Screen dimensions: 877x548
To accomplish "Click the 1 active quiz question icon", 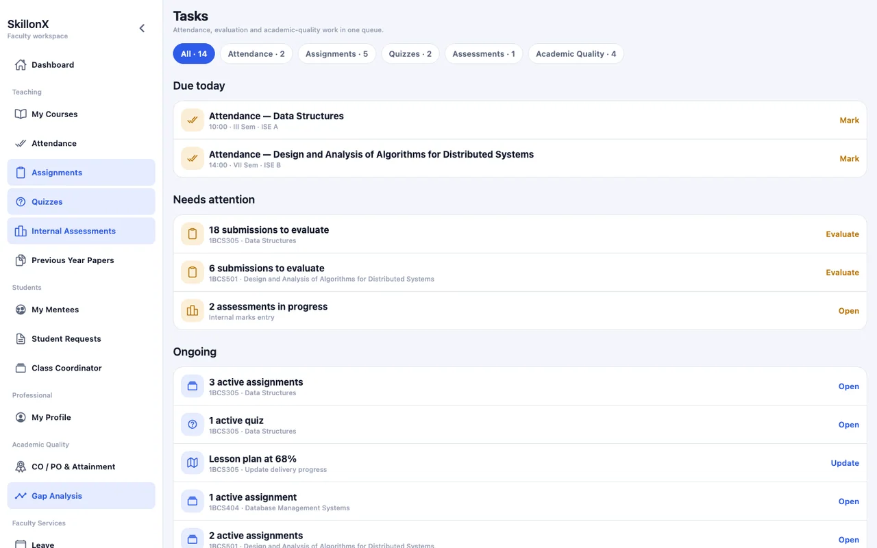I will click(193, 425).
